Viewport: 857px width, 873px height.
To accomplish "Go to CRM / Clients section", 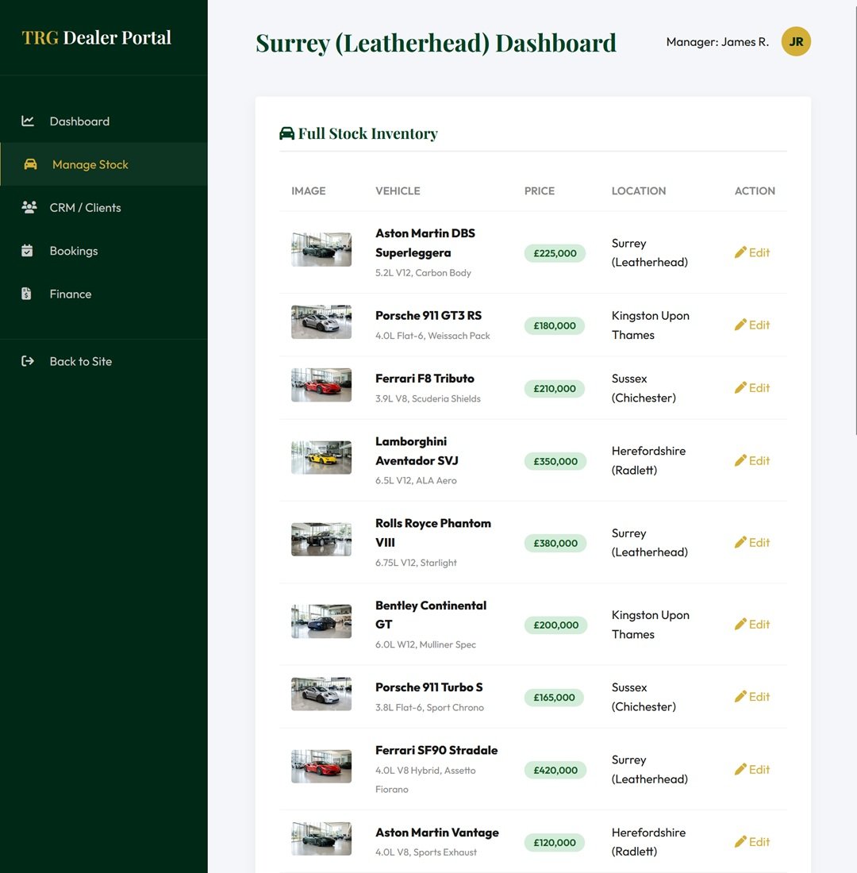I will point(104,207).
